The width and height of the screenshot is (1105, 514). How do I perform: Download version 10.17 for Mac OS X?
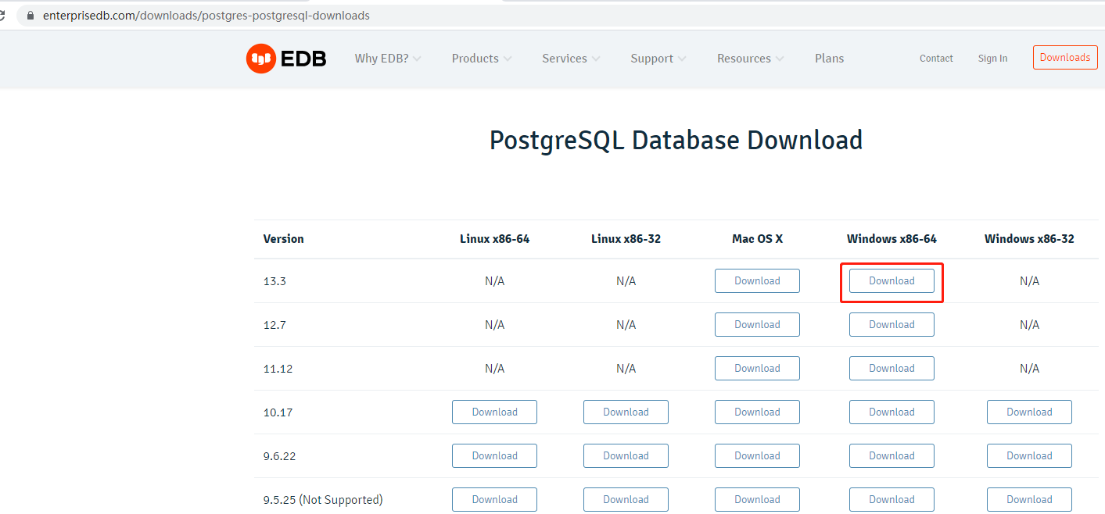point(757,412)
